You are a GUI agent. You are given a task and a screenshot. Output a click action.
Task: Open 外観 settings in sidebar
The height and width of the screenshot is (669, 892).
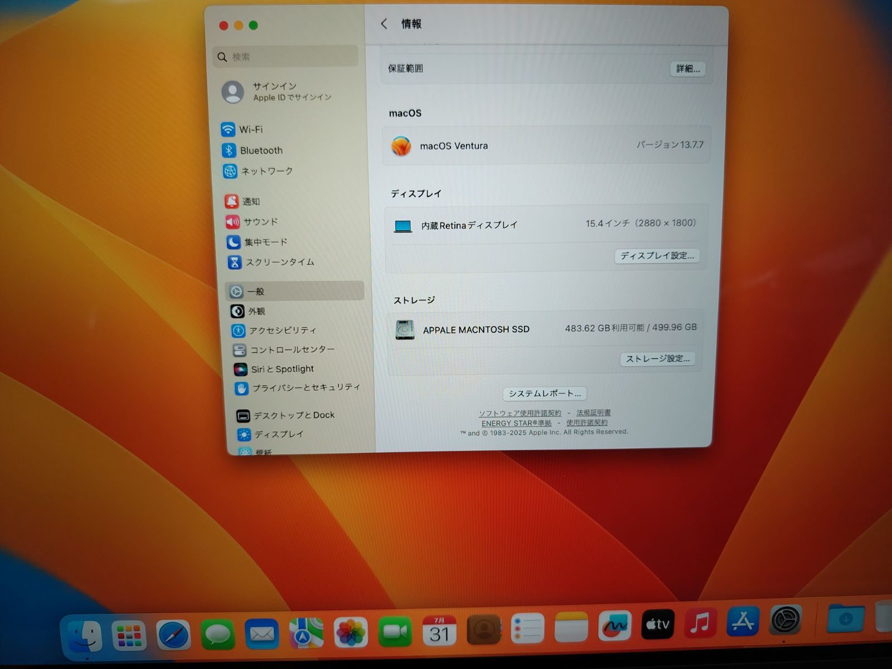pos(248,311)
